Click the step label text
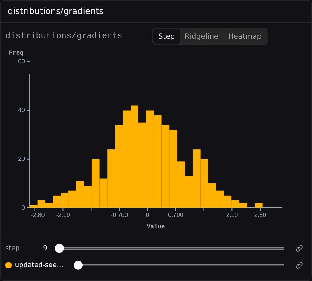The height and width of the screenshot is (281, 312). tap(12, 248)
